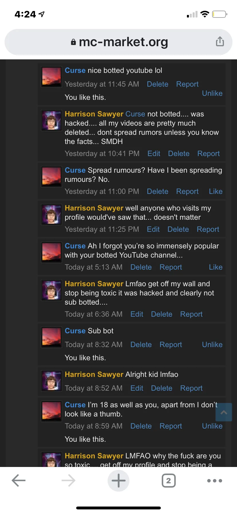Tap Curse's sunset avatar on first comment

[52, 77]
